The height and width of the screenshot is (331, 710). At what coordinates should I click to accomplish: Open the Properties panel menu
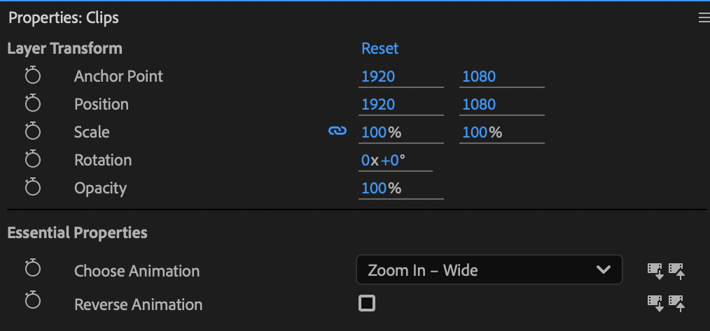pyautogui.click(x=704, y=18)
